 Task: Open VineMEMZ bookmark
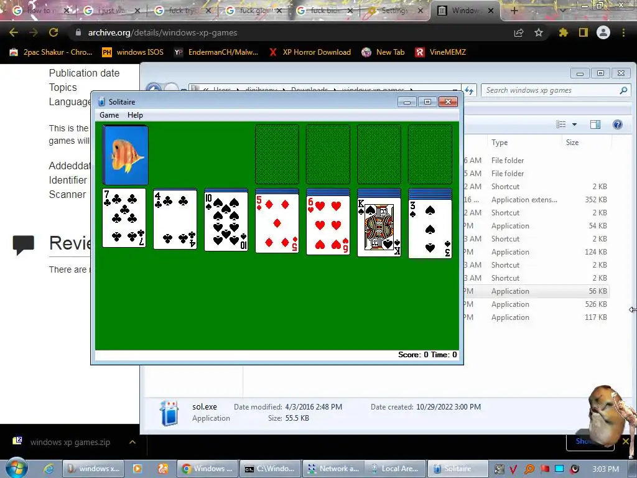tap(440, 52)
